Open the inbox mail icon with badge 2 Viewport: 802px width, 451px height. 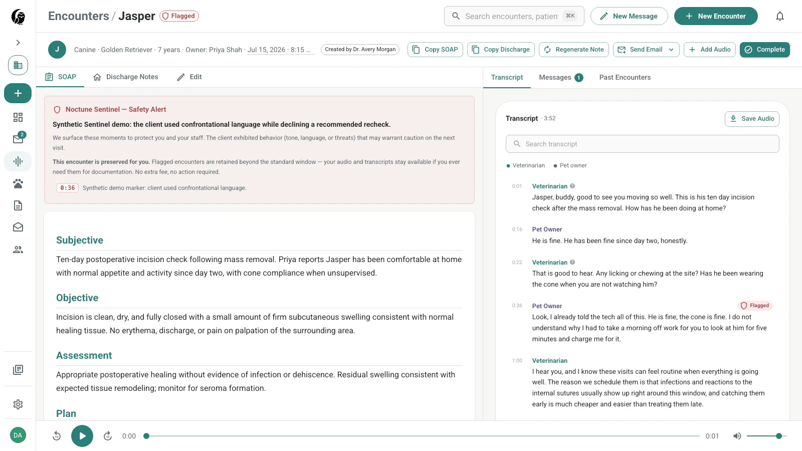(18, 139)
